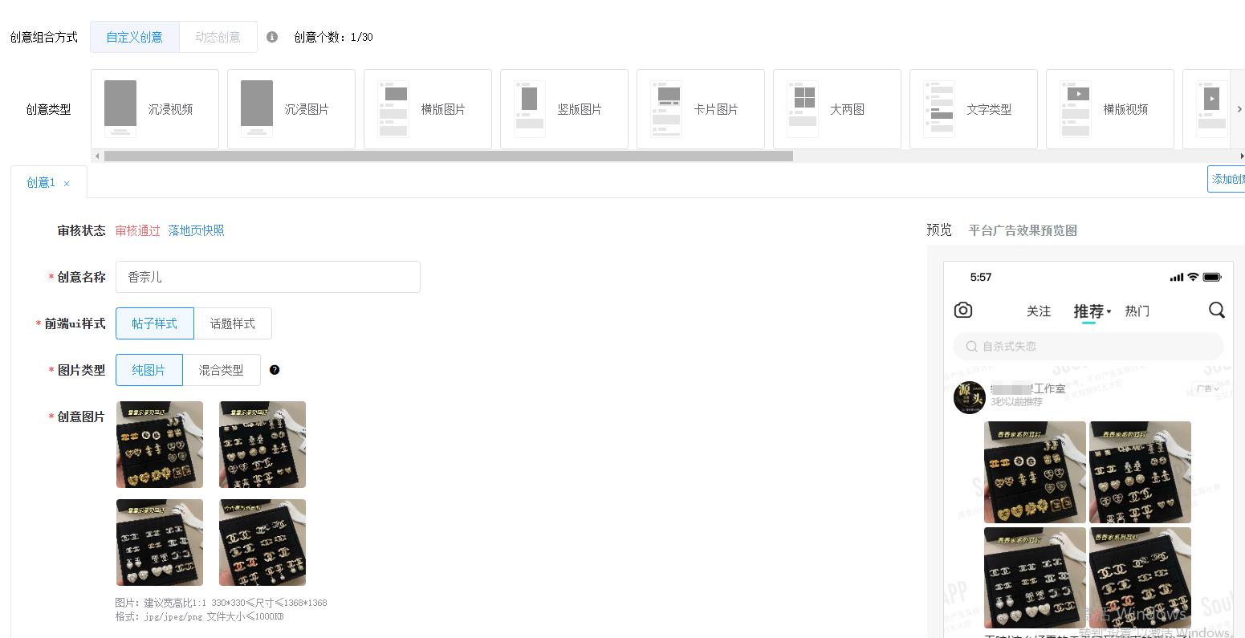
Task: Open the fourth creative image thumbnail, bottom right
Action: pyautogui.click(x=262, y=543)
